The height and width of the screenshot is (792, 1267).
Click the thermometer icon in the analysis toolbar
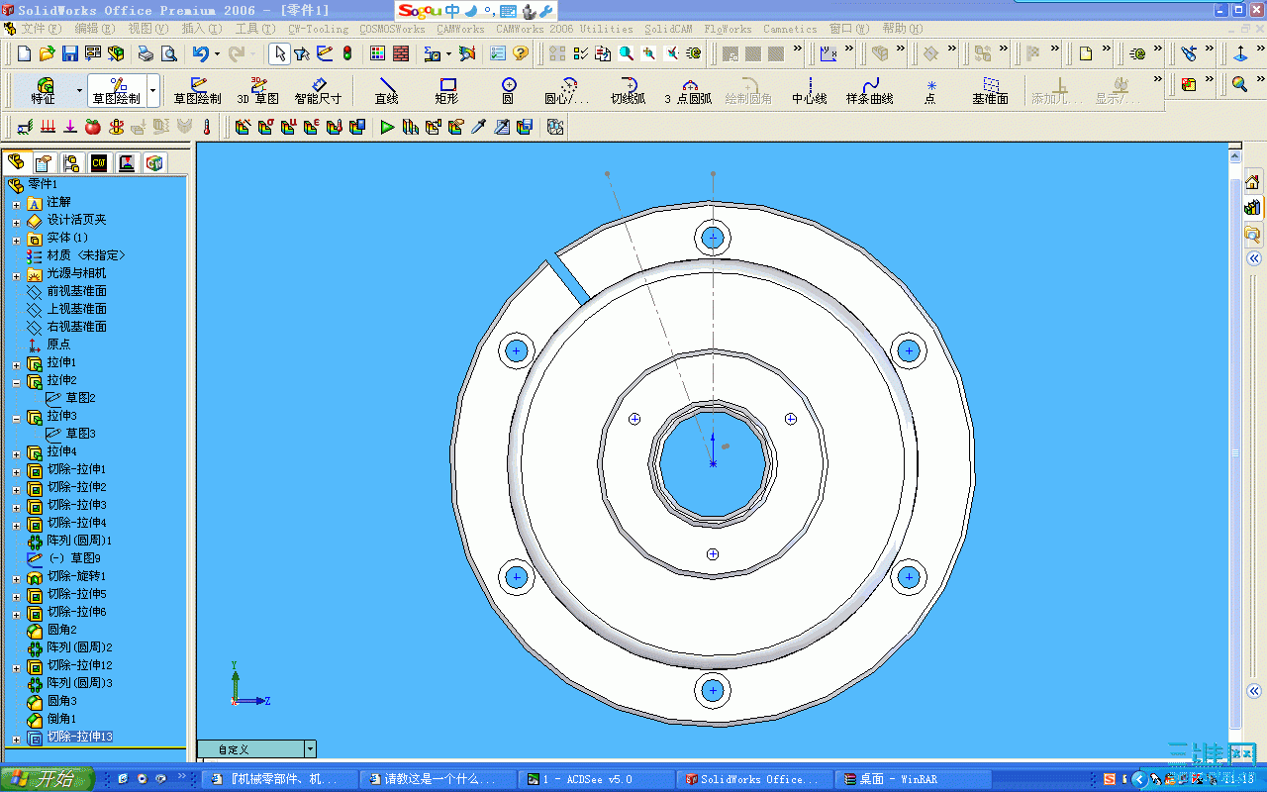tap(207, 127)
